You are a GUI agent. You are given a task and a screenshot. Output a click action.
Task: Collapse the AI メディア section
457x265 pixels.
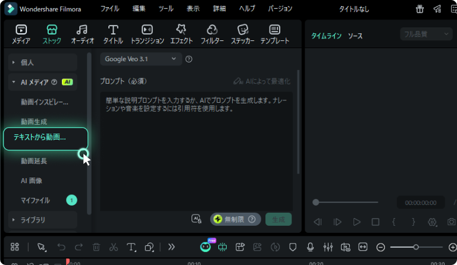tap(43, 82)
